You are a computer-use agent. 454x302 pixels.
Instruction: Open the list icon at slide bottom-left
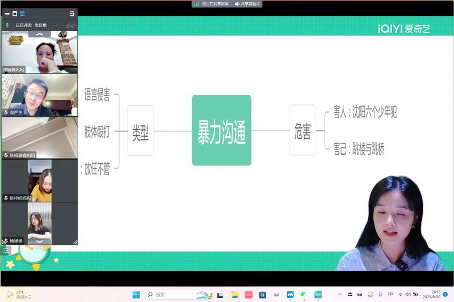pos(5,250)
